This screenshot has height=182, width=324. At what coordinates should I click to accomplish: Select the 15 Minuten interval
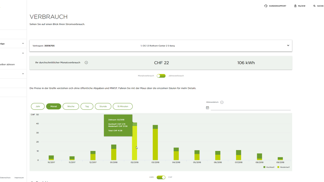[x=123, y=106]
